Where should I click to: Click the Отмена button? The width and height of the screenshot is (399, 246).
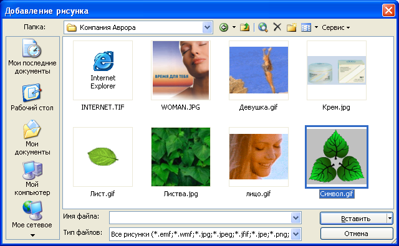point(356,234)
